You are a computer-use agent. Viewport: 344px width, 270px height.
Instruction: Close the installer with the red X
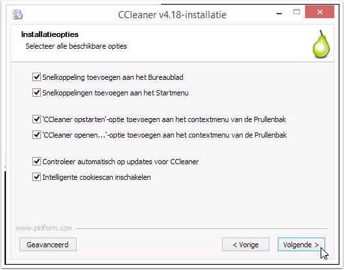click(x=319, y=12)
